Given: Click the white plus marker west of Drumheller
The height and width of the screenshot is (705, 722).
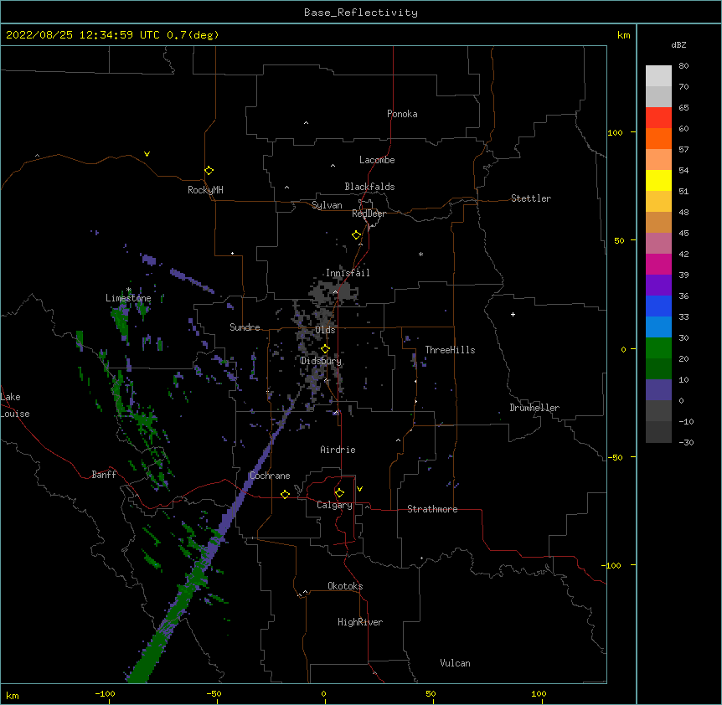Looking at the screenshot, I should [x=513, y=314].
